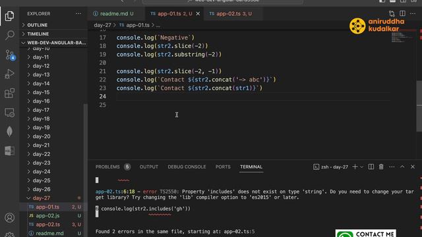Place cursor on empty line 24
Viewport: 422px width, 237px height.
253,97
